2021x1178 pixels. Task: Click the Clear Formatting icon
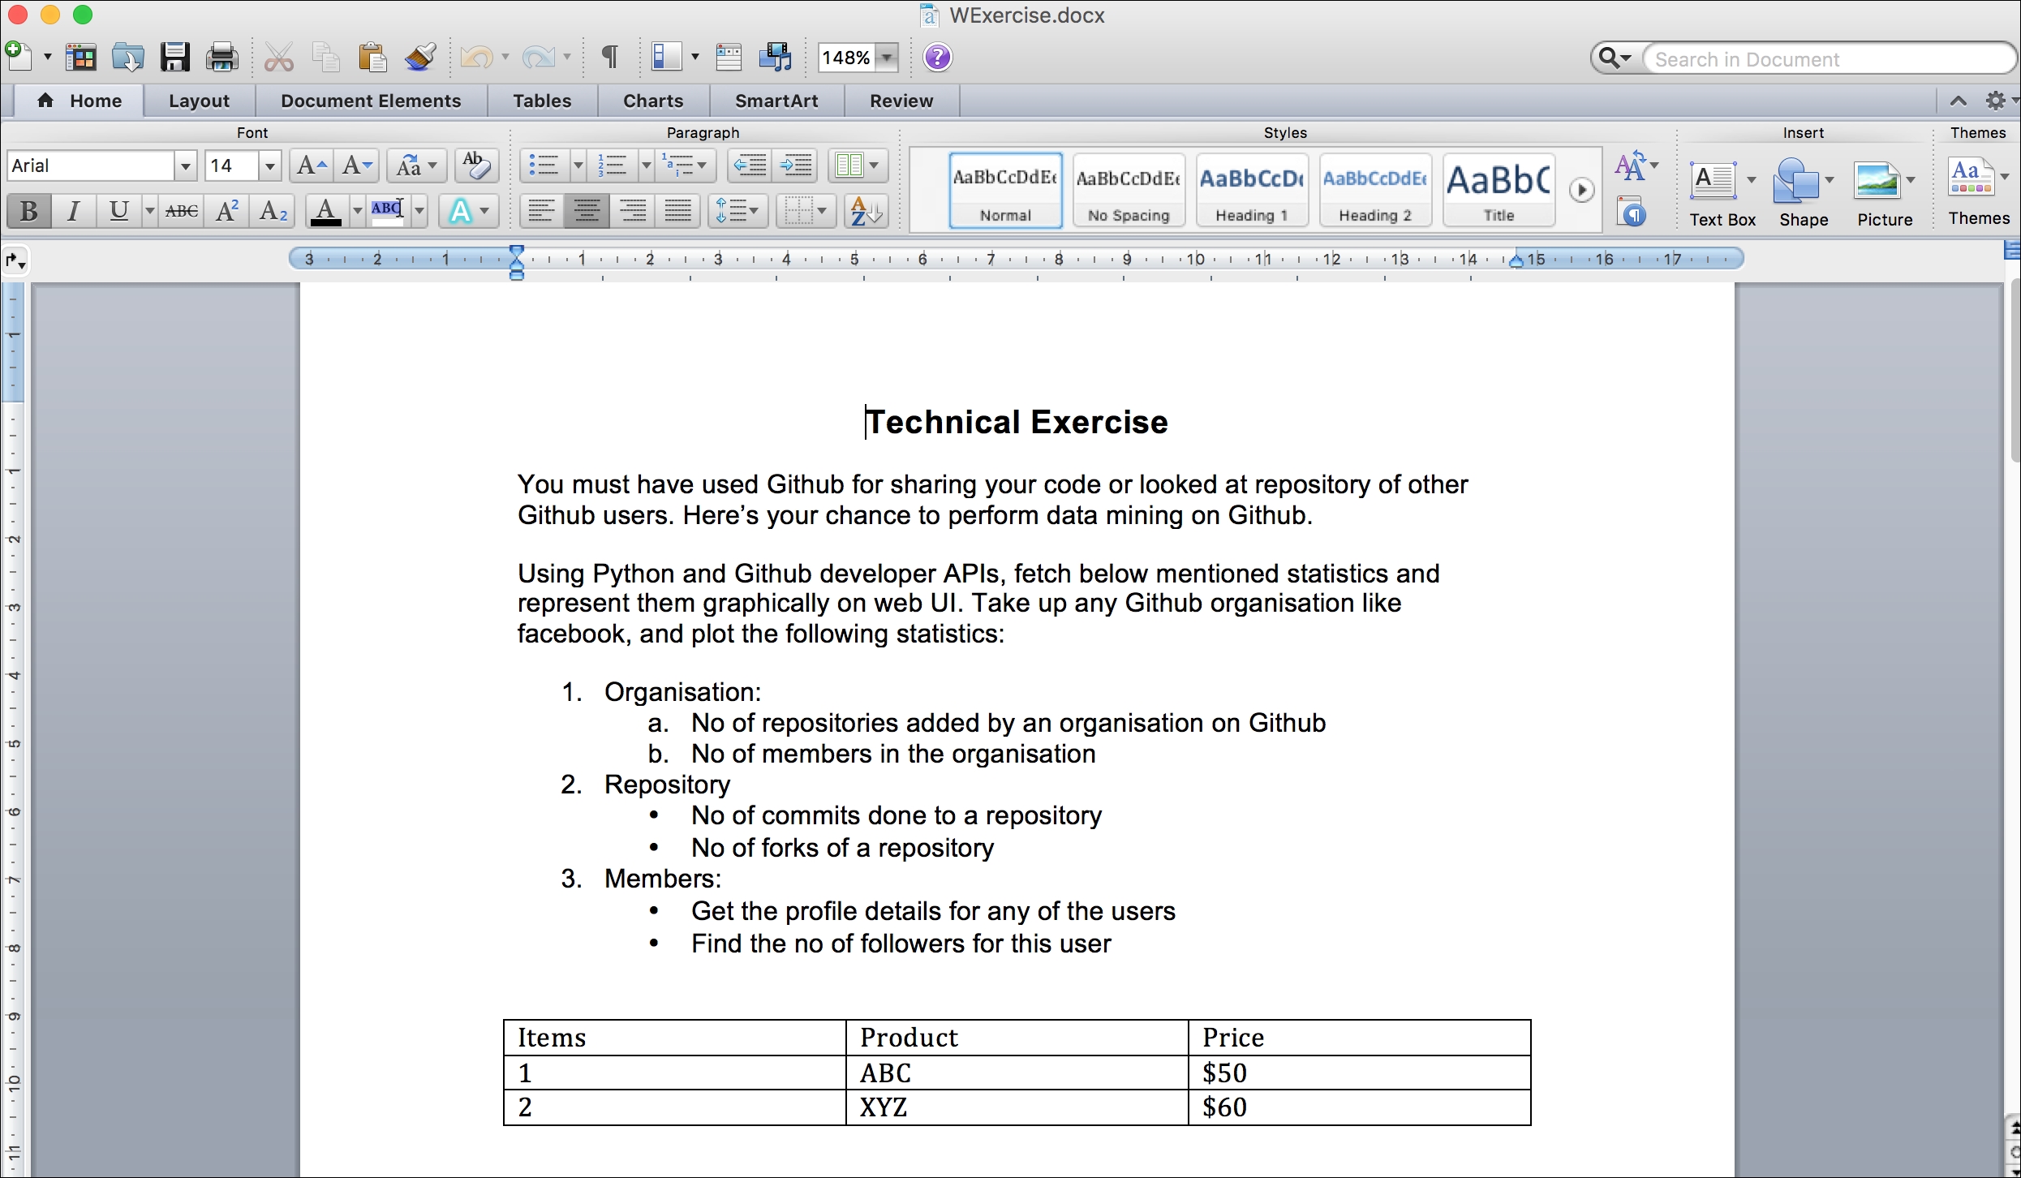click(476, 166)
